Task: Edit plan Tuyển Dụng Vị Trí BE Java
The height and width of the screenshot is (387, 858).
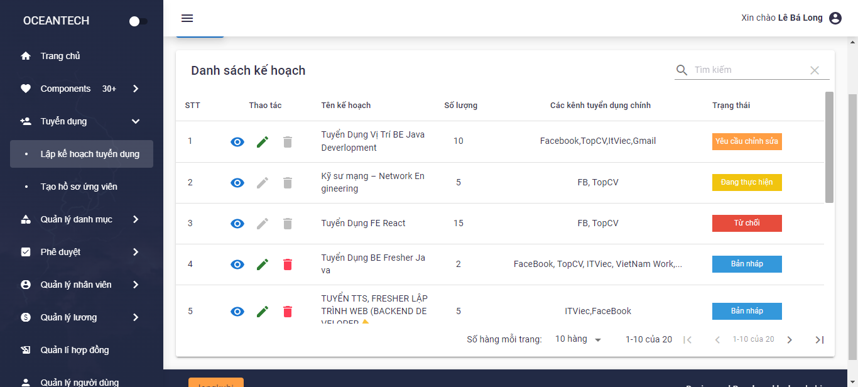Action: (x=263, y=142)
